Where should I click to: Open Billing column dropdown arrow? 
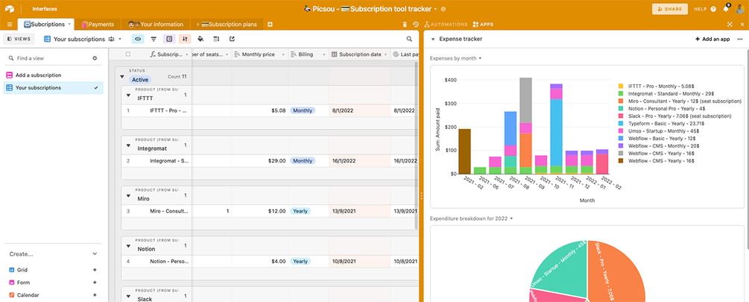pos(323,54)
